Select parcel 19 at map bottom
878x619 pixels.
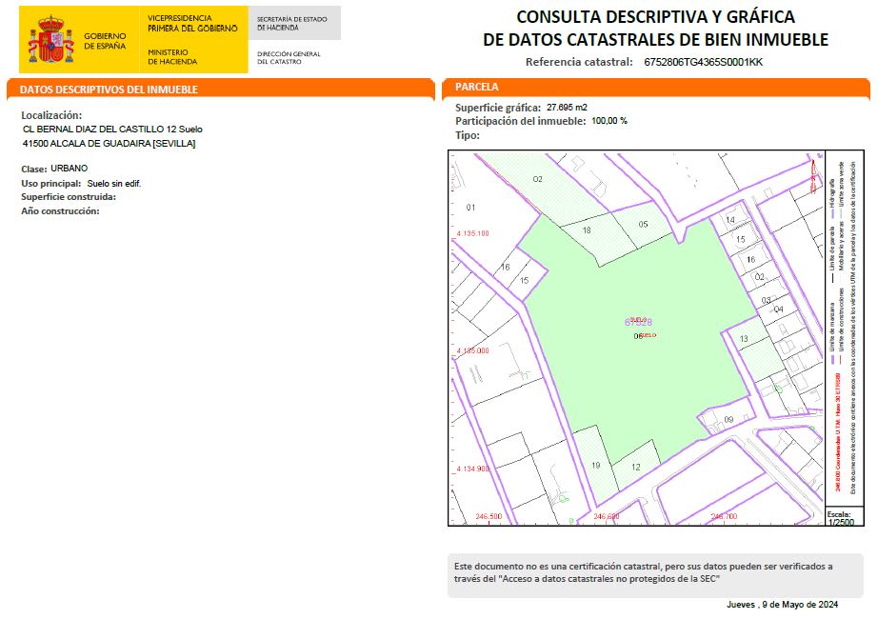click(x=595, y=465)
